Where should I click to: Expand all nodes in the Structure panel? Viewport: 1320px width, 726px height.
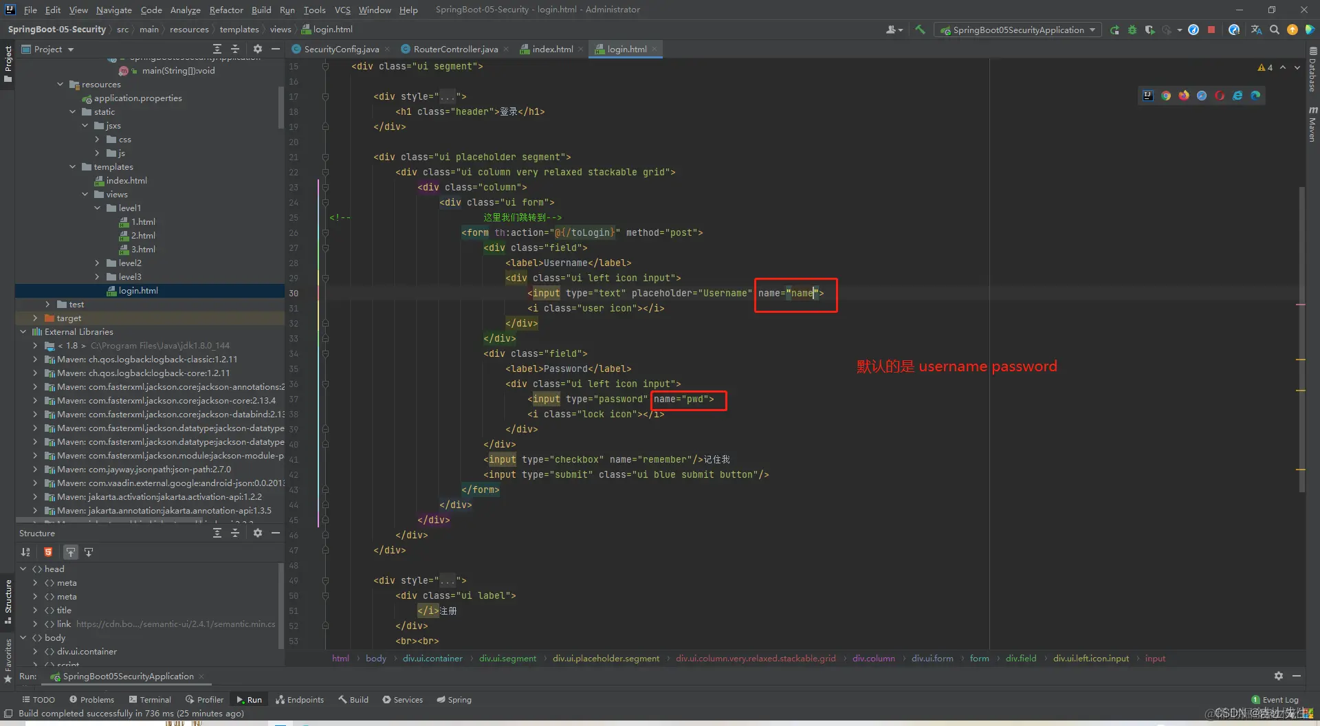[217, 533]
